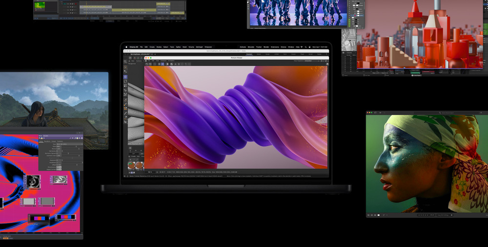Image resolution: width=488 pixels, height=247 pixels.
Task: Open the zoom percentage dropdown below the render
Action: click(x=150, y=172)
